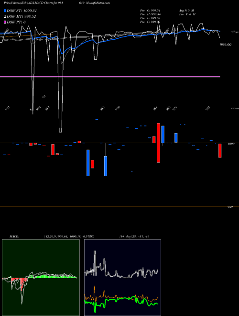The image size is (239, 316).
Task: Click the magenta horizontal DOW PT line
Action: point(110,77)
